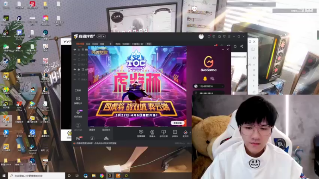Switch to the second scene tab
This screenshot has width=319, height=179.
[x=88, y=44]
